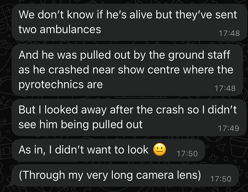The image size is (248, 192).
Task: Click the 17:50 timestamp beside the emoji message
Action: [x=187, y=154]
